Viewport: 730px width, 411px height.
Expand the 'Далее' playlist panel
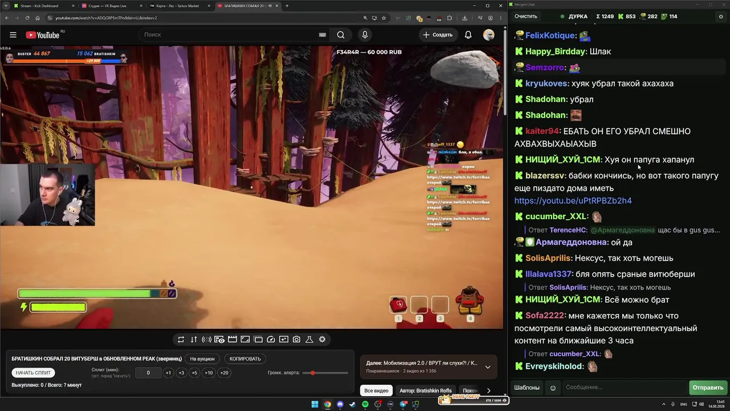[x=488, y=367]
